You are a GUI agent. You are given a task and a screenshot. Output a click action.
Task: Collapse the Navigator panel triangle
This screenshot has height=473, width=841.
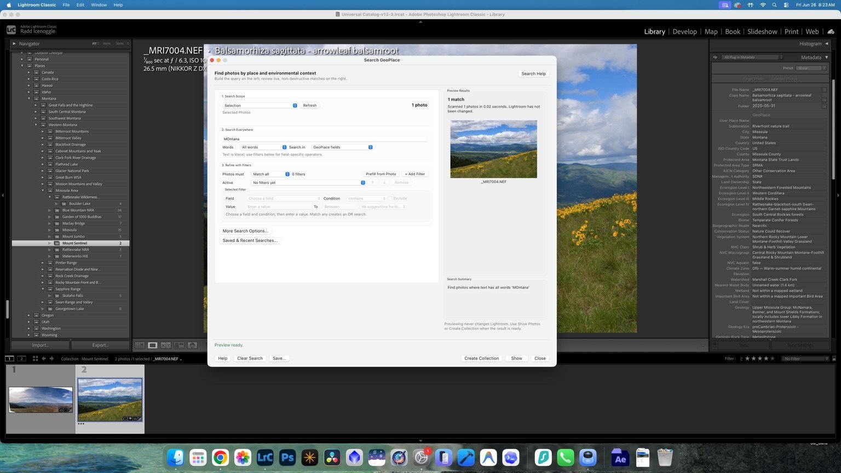[x=14, y=44]
